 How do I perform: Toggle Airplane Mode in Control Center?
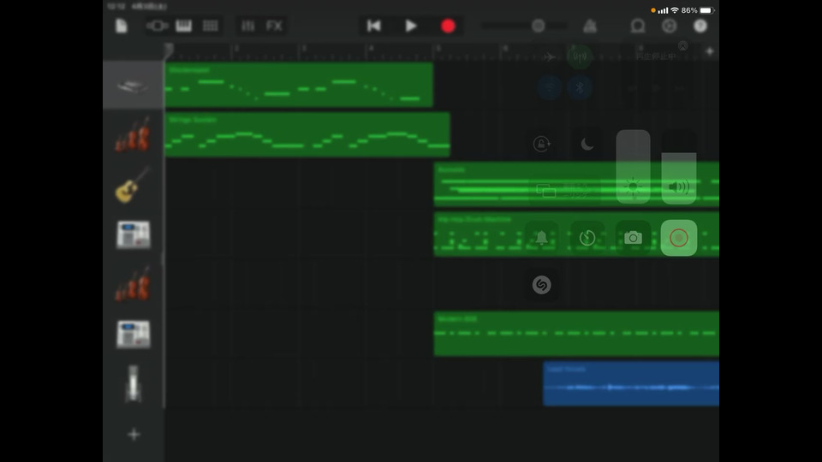[549, 56]
